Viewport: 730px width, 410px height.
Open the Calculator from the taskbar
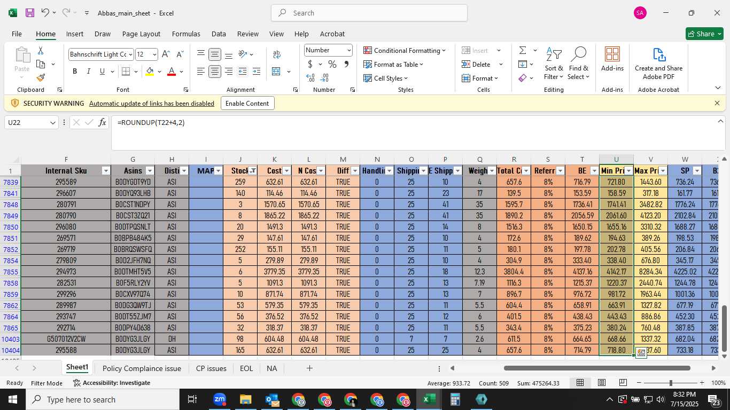click(455, 399)
